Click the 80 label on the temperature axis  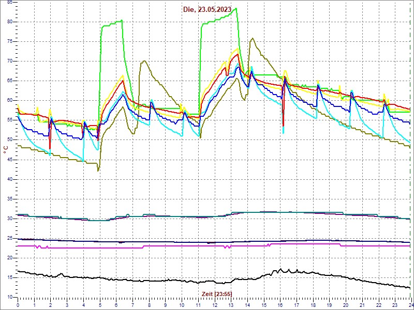pyautogui.click(x=9, y=22)
